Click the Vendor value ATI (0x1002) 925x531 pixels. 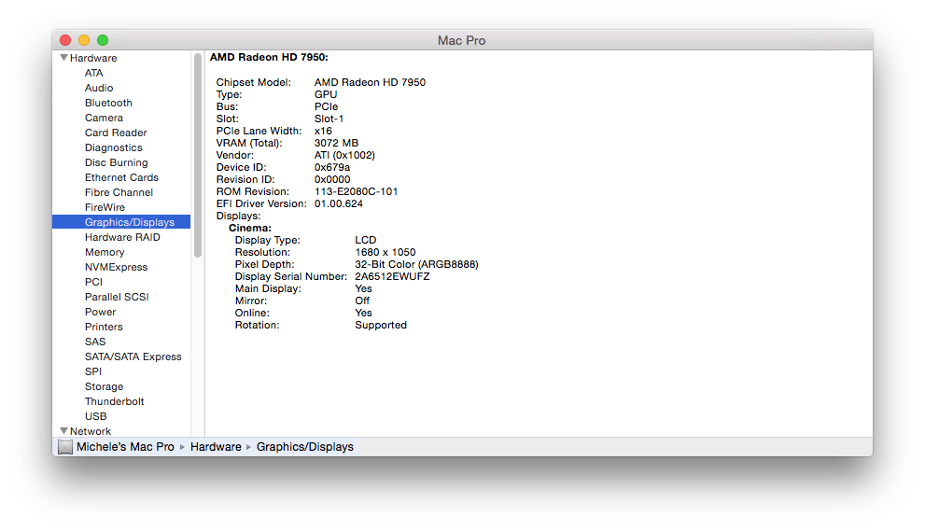pyautogui.click(x=344, y=155)
